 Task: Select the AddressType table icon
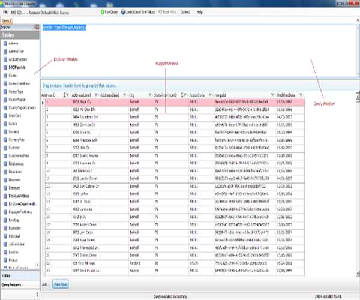[5, 51]
